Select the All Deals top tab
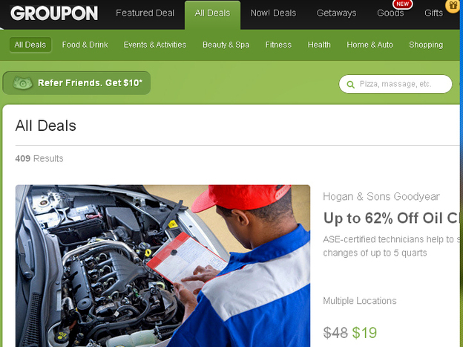 click(212, 15)
